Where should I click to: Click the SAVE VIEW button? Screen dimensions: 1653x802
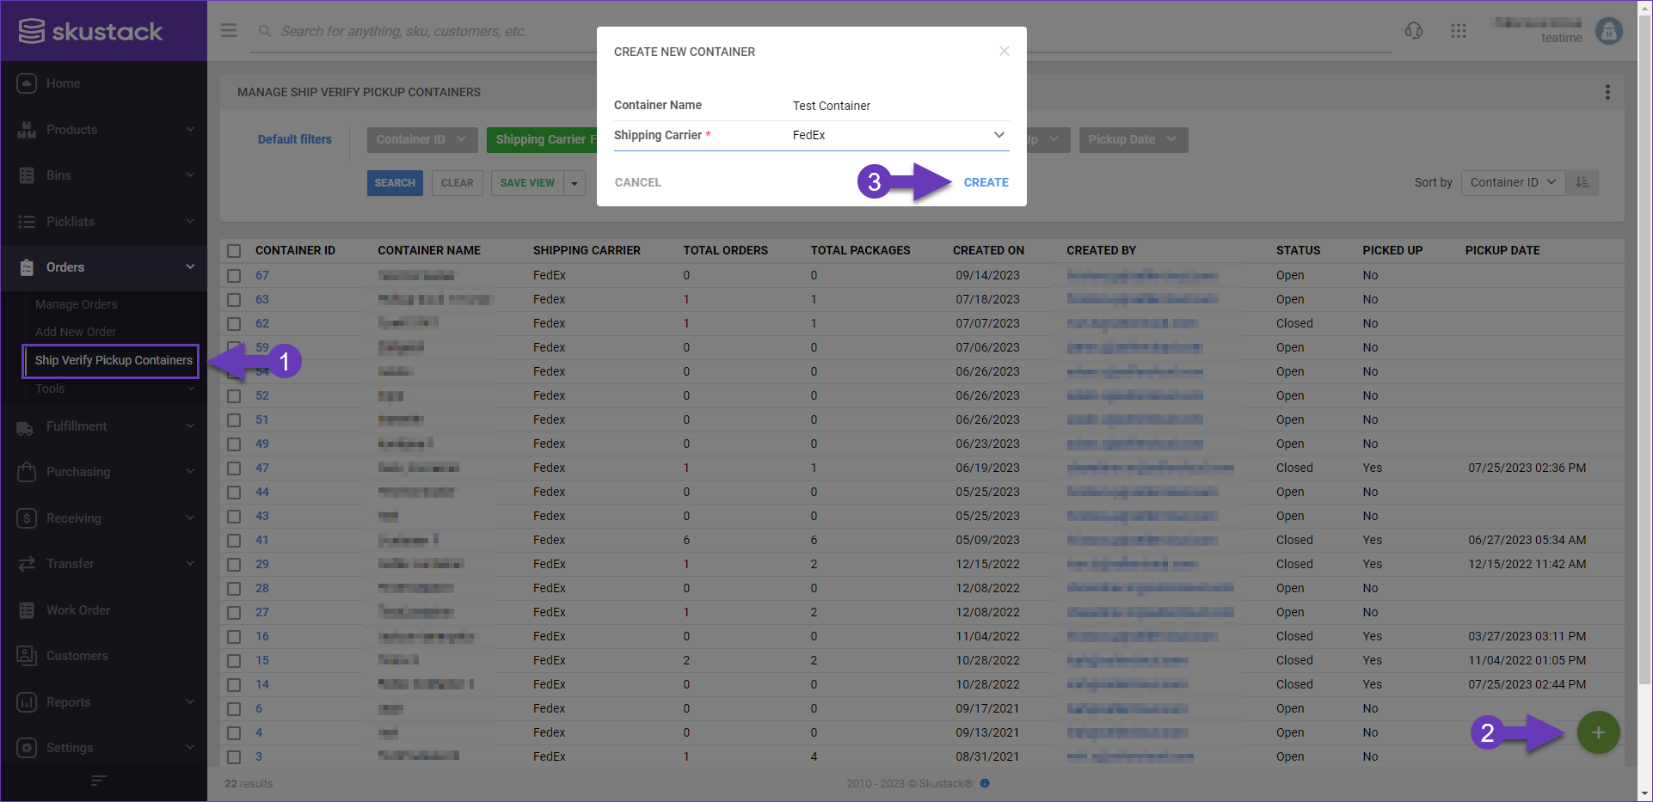527,183
